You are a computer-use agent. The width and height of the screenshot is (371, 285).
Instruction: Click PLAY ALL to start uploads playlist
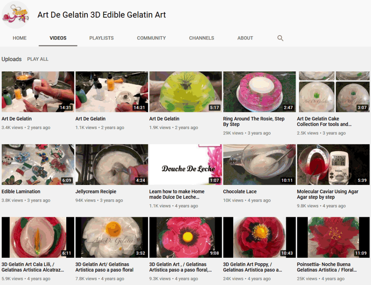pyautogui.click(x=38, y=59)
